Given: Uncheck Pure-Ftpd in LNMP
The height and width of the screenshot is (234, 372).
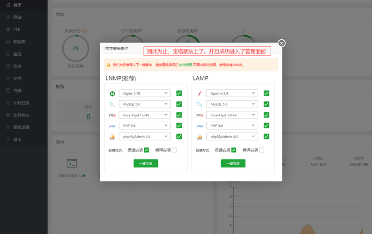Looking at the screenshot, I should [179, 115].
